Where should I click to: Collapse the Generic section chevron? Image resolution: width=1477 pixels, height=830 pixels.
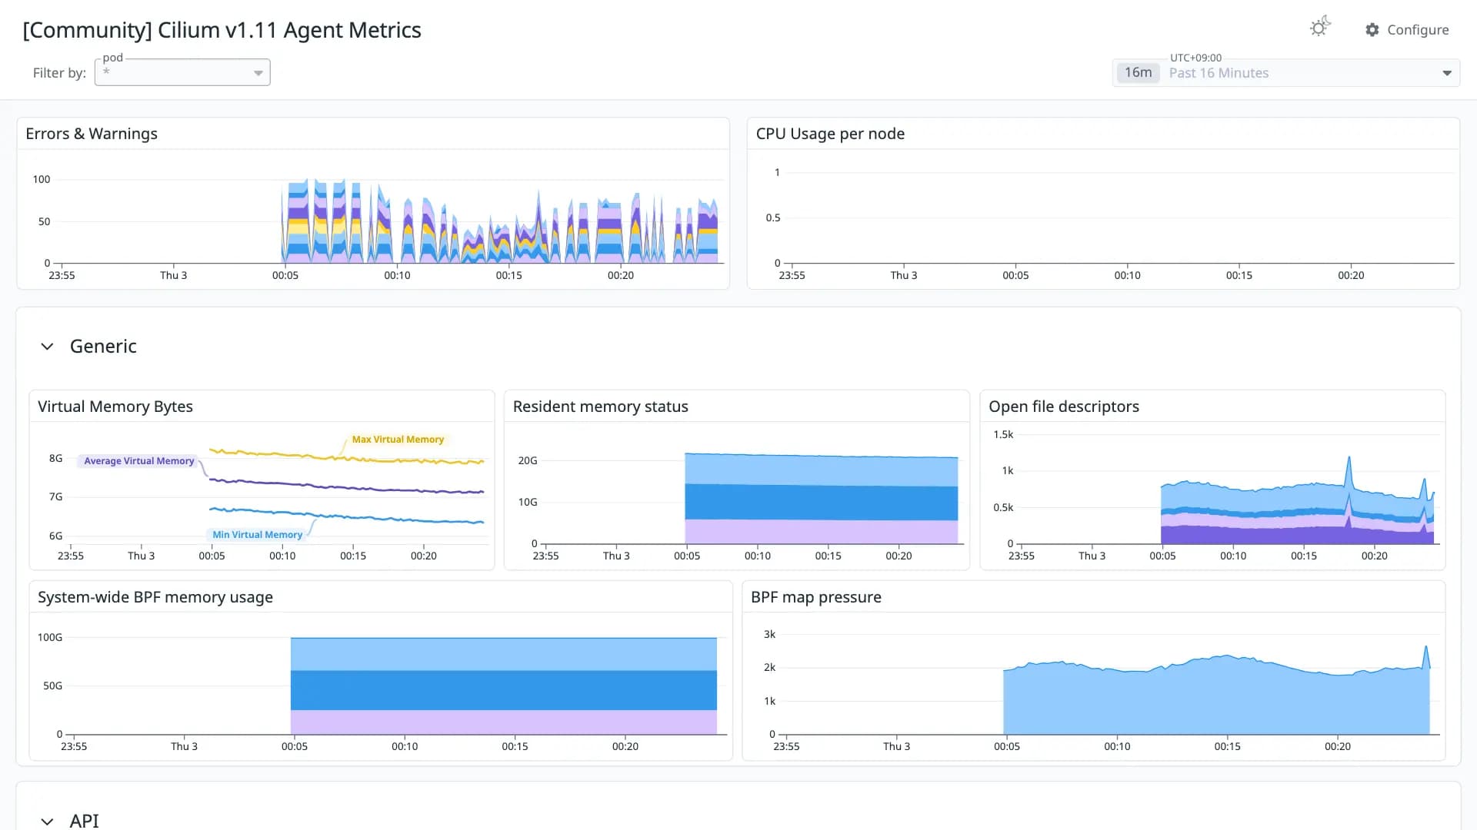[x=47, y=347]
